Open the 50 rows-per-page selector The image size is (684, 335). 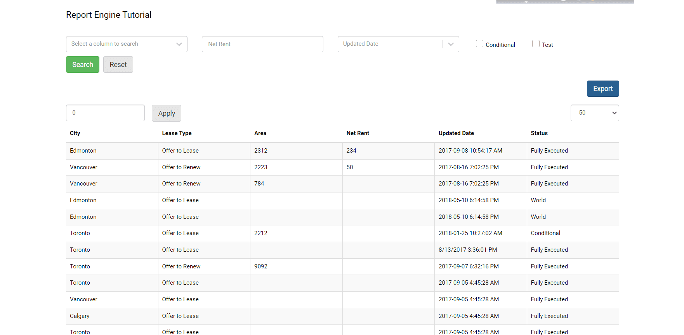(x=595, y=113)
